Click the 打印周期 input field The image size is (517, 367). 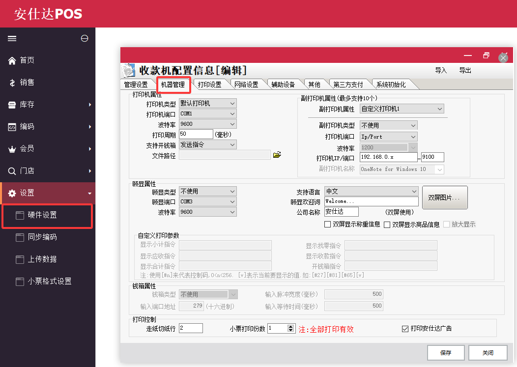(196, 134)
